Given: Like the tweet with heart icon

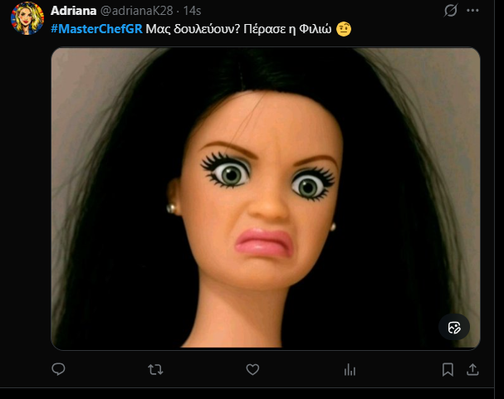Looking at the screenshot, I should click(252, 369).
